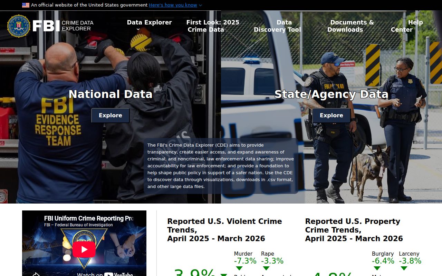Click the down arrow under Rape
The height and width of the screenshot is (276, 442).
point(266,268)
